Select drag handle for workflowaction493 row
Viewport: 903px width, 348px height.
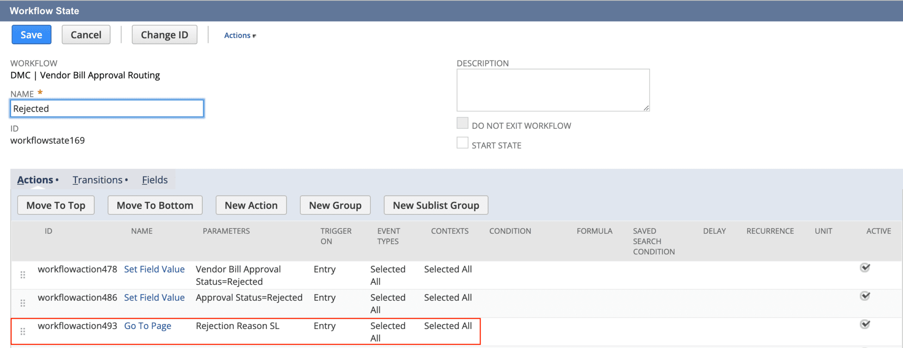[x=23, y=331]
